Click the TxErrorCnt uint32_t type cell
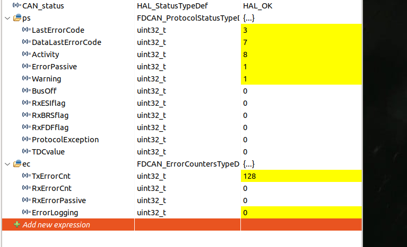This screenshot has width=407, height=247. 187,176
